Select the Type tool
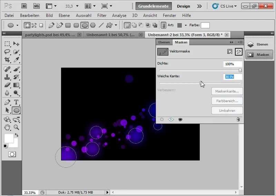Image resolution: width=276 pixels, height=196 pixels. point(16,102)
